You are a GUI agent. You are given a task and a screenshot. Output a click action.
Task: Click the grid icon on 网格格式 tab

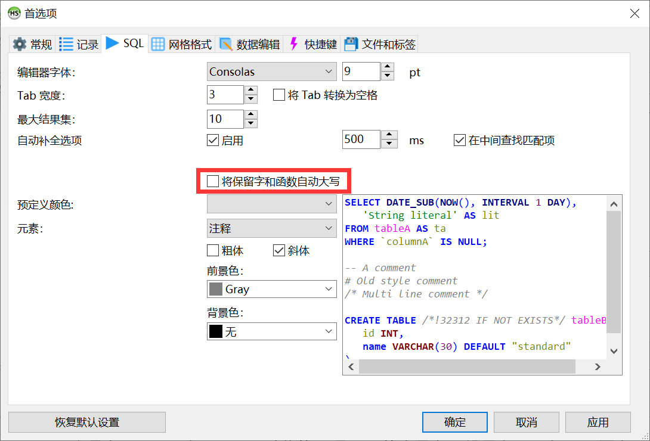(x=158, y=44)
